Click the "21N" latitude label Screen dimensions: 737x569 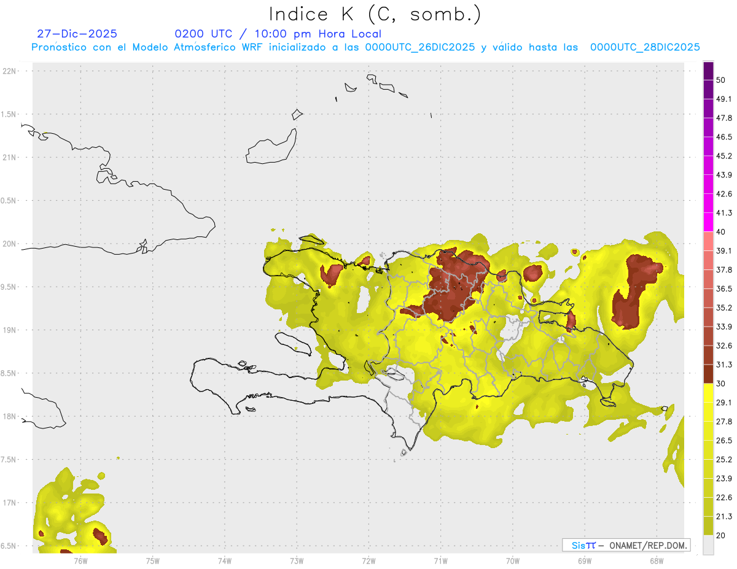10,158
